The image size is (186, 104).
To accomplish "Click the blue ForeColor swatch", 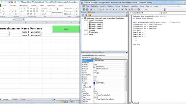I will [x=94, y=83].
